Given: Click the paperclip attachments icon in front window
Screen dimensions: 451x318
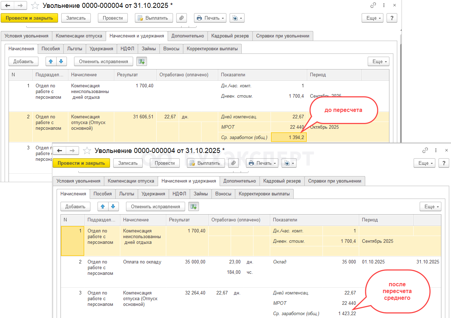Looking at the screenshot, I should (234, 163).
